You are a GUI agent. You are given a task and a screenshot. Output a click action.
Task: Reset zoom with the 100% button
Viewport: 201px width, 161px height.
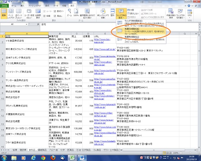point(76,12)
